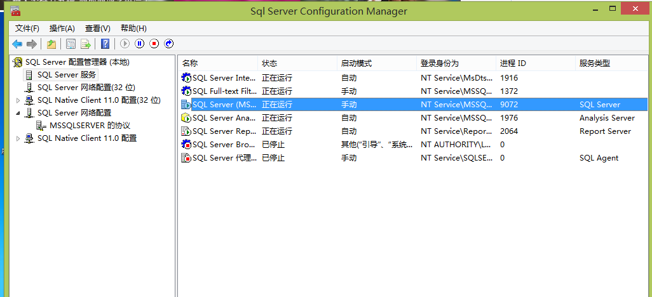Pause the selected service via toolbar
This screenshot has width=652, height=297.
point(139,44)
